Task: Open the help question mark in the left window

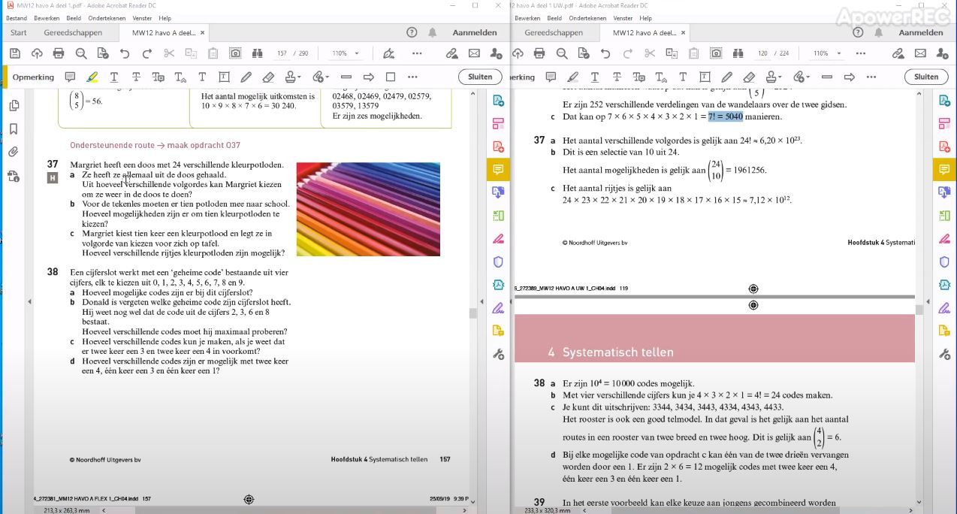Action: [x=412, y=33]
